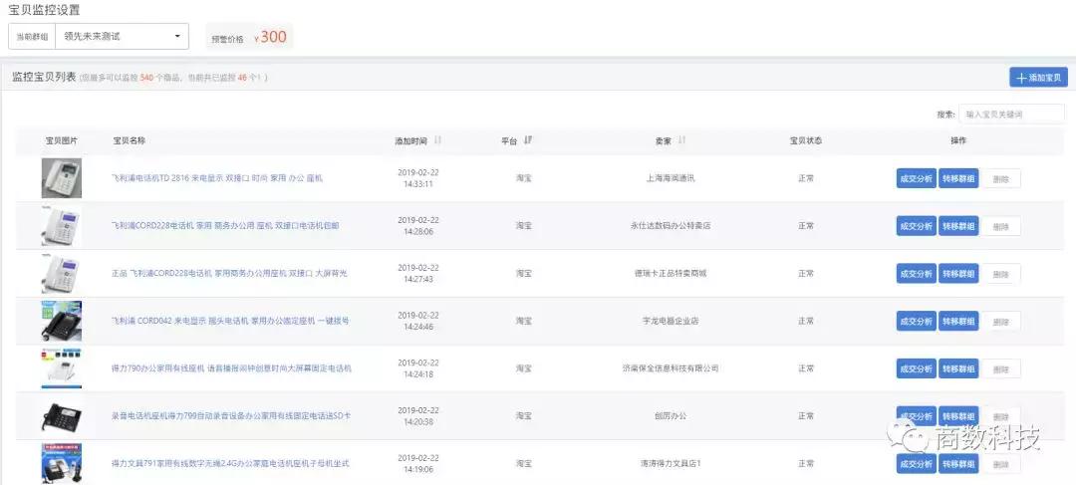Click 宝贝名称 column header
The width and height of the screenshot is (1076, 485).
129,140
